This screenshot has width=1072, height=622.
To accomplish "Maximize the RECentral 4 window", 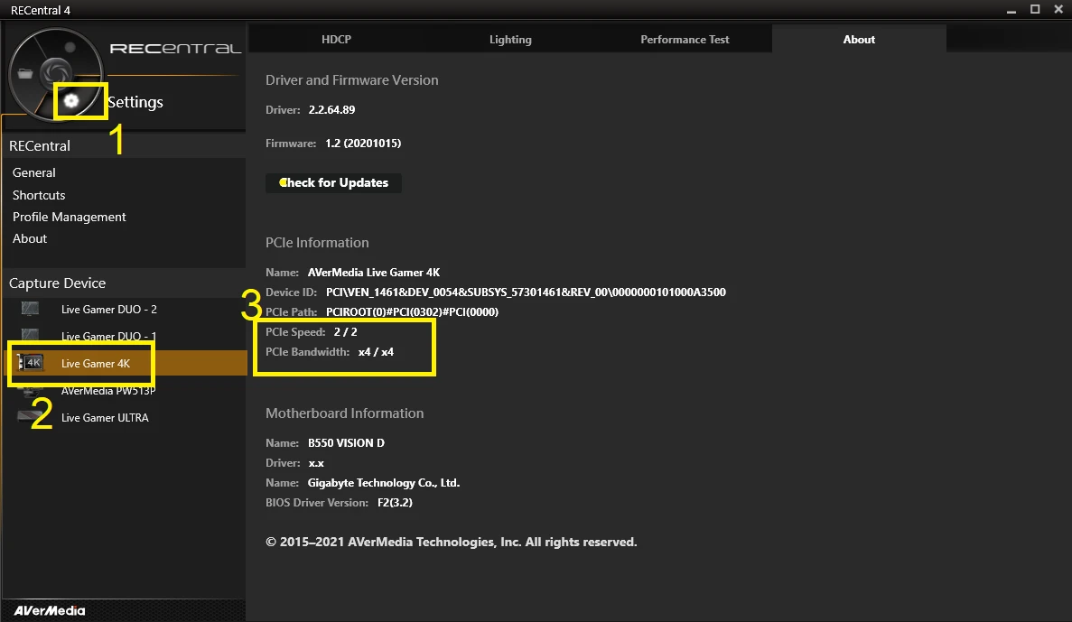I will click(x=1033, y=10).
